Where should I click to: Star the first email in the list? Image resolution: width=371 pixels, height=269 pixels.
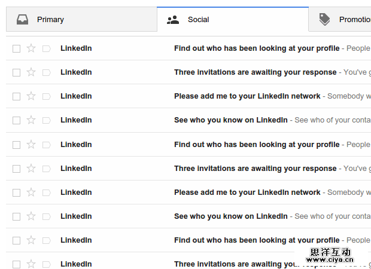[31, 48]
